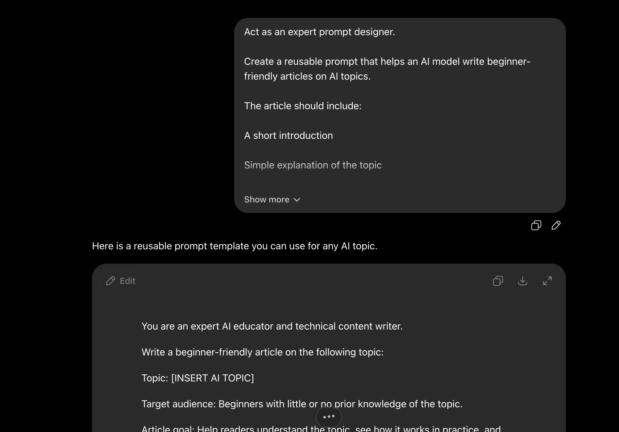Image resolution: width=619 pixels, height=432 pixels.
Task: Click the faded 'Simple explanation of the topic' line
Action: [313, 165]
